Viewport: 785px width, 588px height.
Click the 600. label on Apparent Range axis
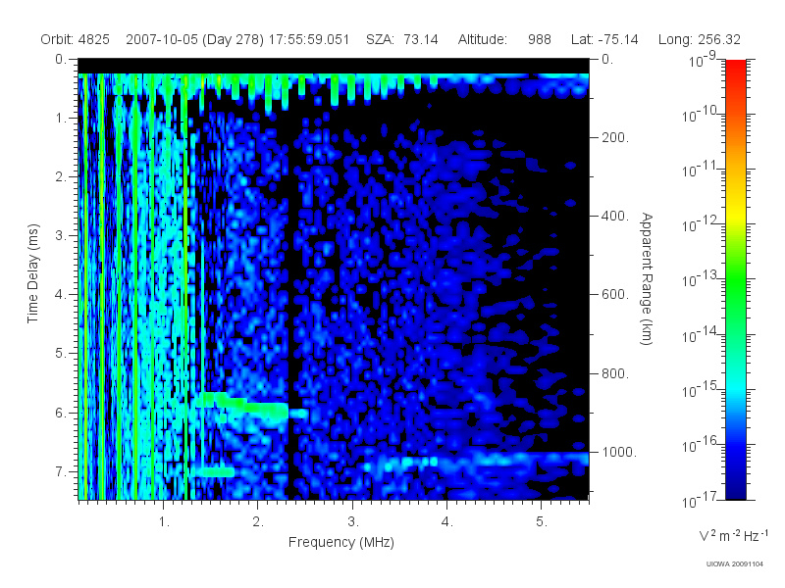(x=615, y=295)
